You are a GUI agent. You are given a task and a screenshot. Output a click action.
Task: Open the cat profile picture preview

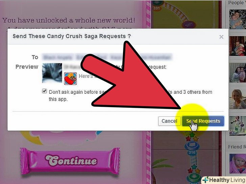52,73
